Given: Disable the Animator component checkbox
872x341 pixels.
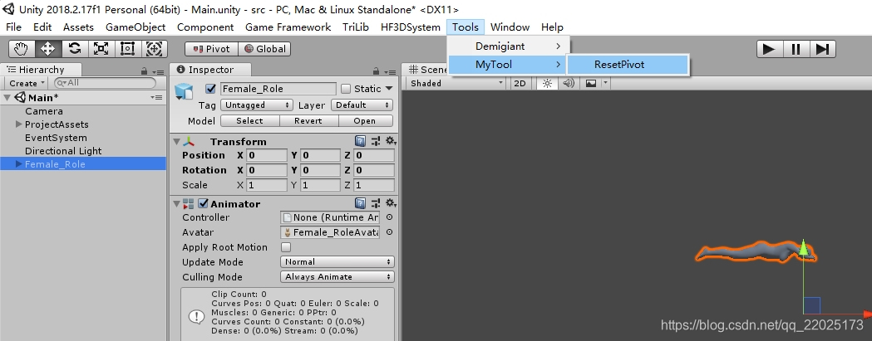Looking at the screenshot, I should pos(204,203).
